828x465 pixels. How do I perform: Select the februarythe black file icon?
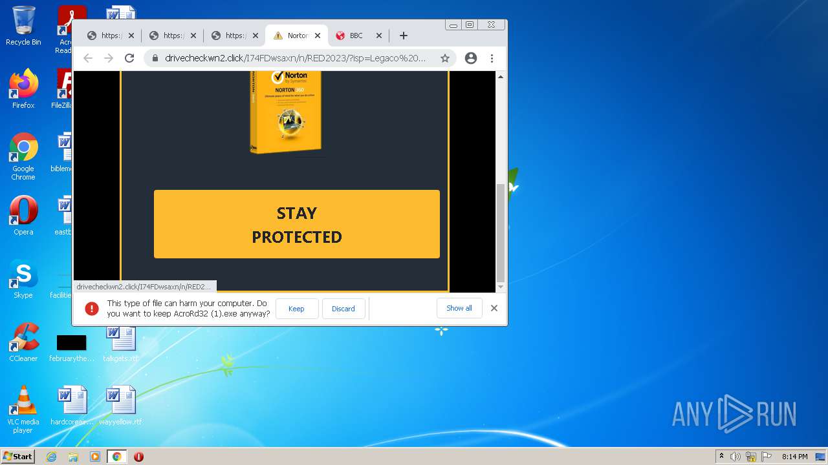pyautogui.click(x=72, y=348)
